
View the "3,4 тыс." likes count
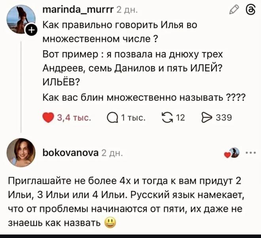tap(70, 117)
